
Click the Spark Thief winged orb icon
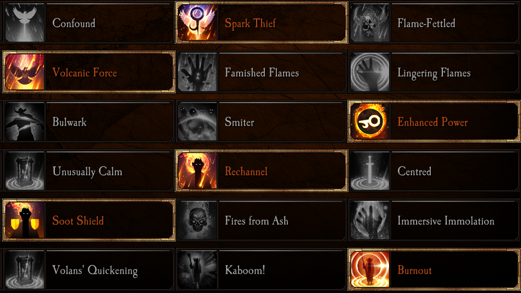pos(197,23)
